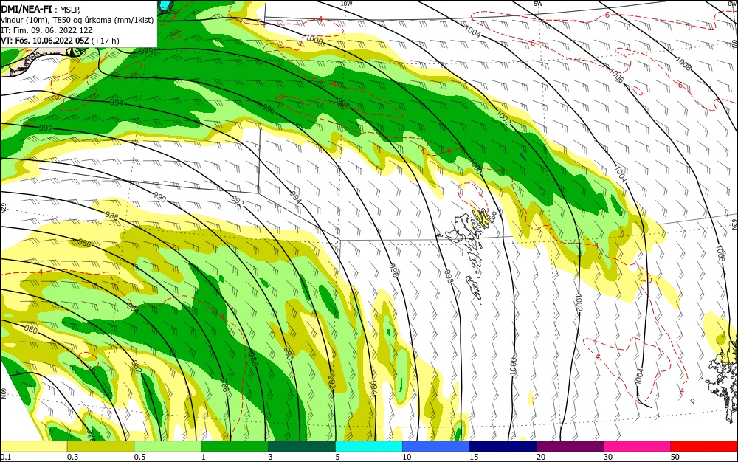Click the 'VT: Fös. 10.06.2022 05Z (+17 h)' line

click(60, 41)
